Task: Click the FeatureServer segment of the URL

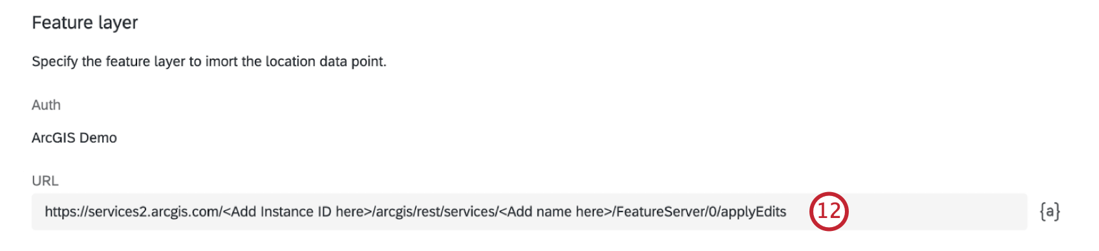Action: click(661, 212)
